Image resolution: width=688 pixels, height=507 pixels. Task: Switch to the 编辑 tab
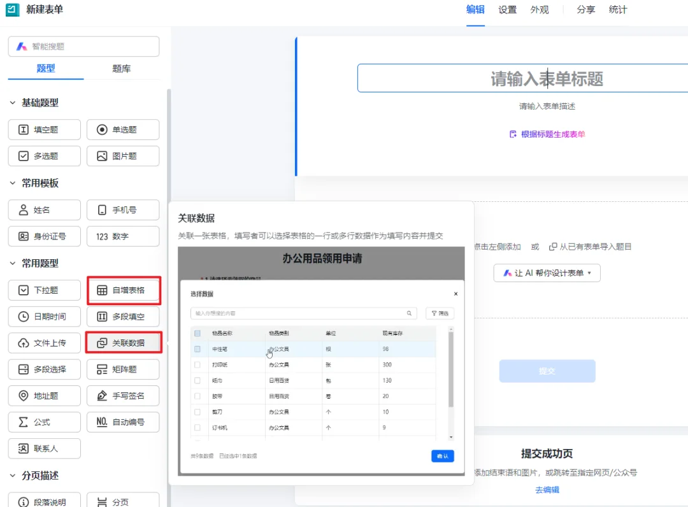tap(475, 10)
